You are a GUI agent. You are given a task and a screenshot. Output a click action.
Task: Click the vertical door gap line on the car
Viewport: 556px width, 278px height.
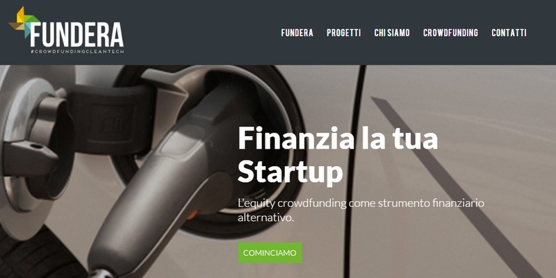353,171
